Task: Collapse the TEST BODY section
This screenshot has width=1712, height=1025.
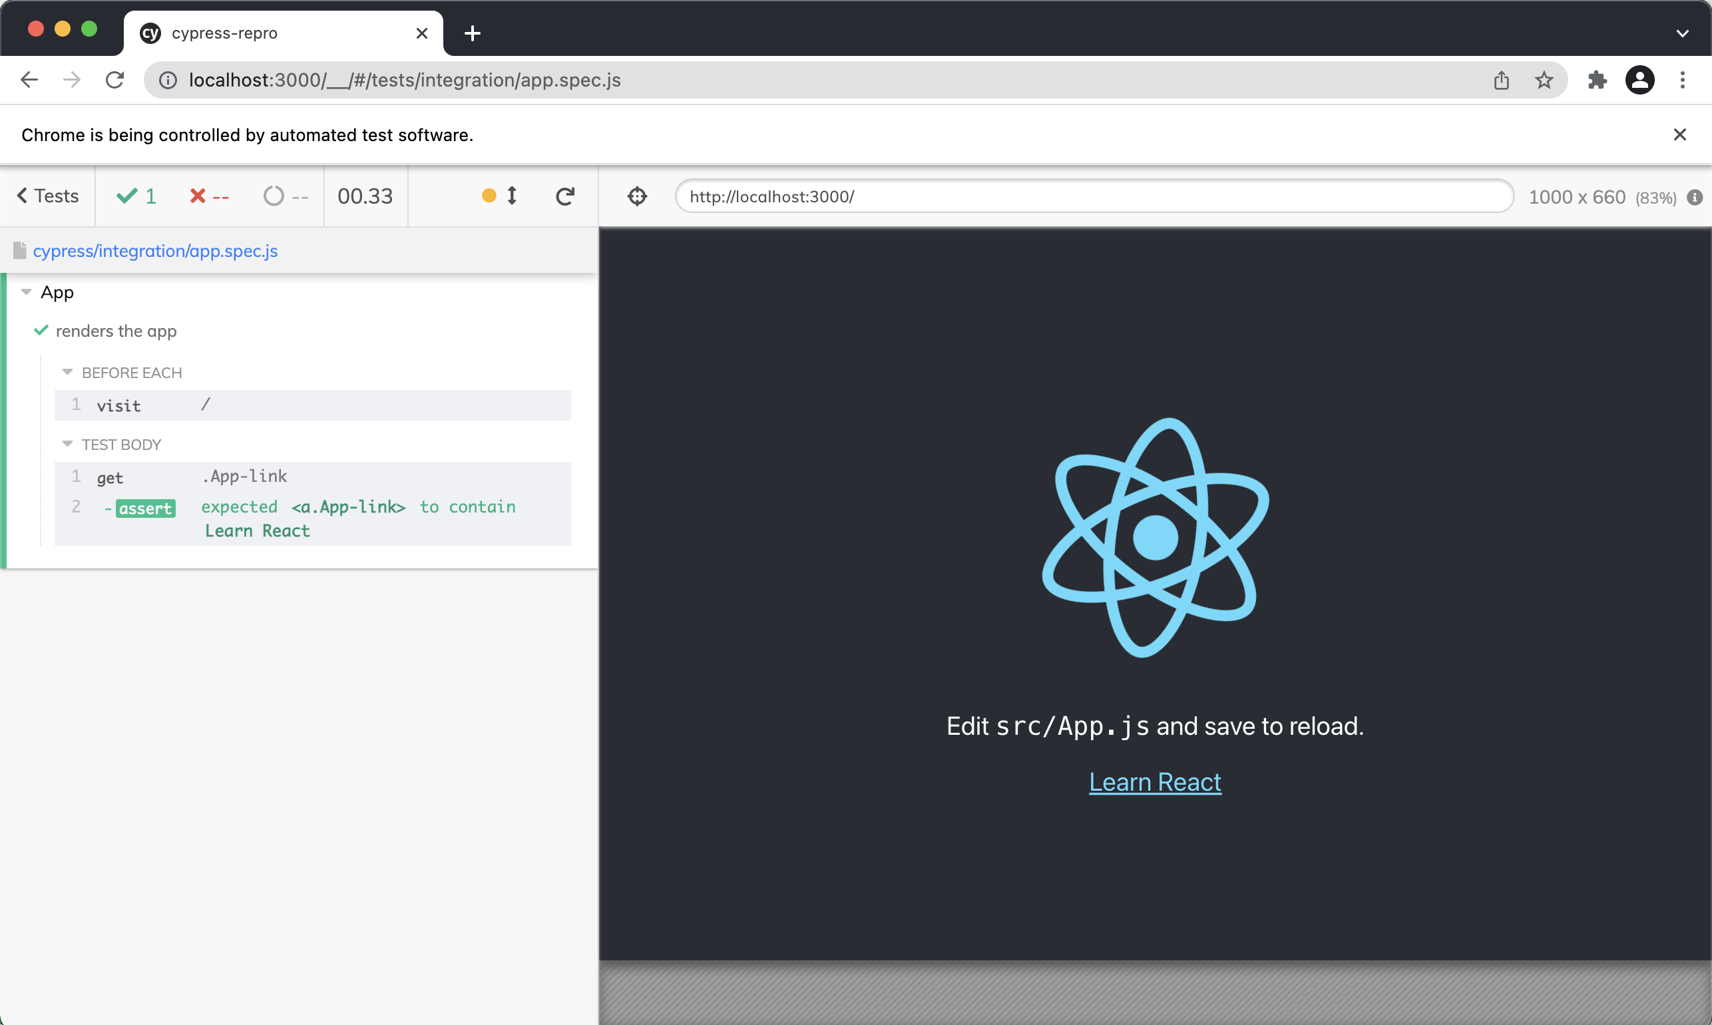Action: (68, 444)
